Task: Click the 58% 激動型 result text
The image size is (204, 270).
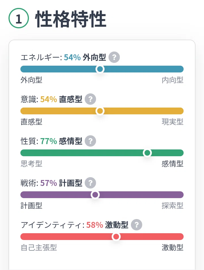Action: (107, 225)
